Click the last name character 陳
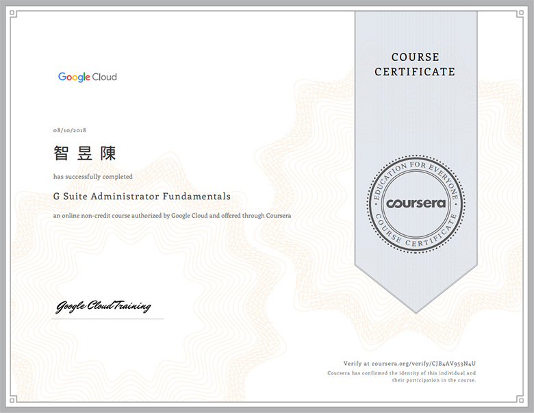Viewport: 534px width, 413px height. click(108, 153)
